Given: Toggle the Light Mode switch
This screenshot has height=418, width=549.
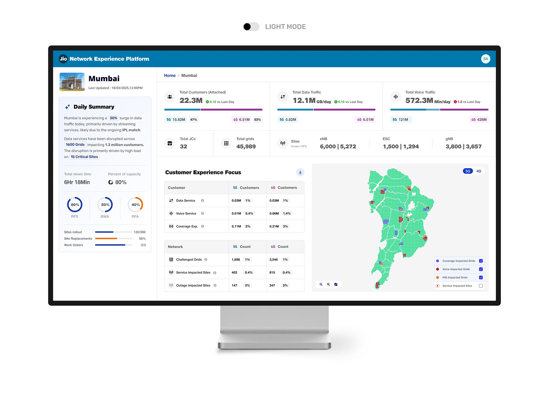Looking at the screenshot, I should [x=251, y=27].
